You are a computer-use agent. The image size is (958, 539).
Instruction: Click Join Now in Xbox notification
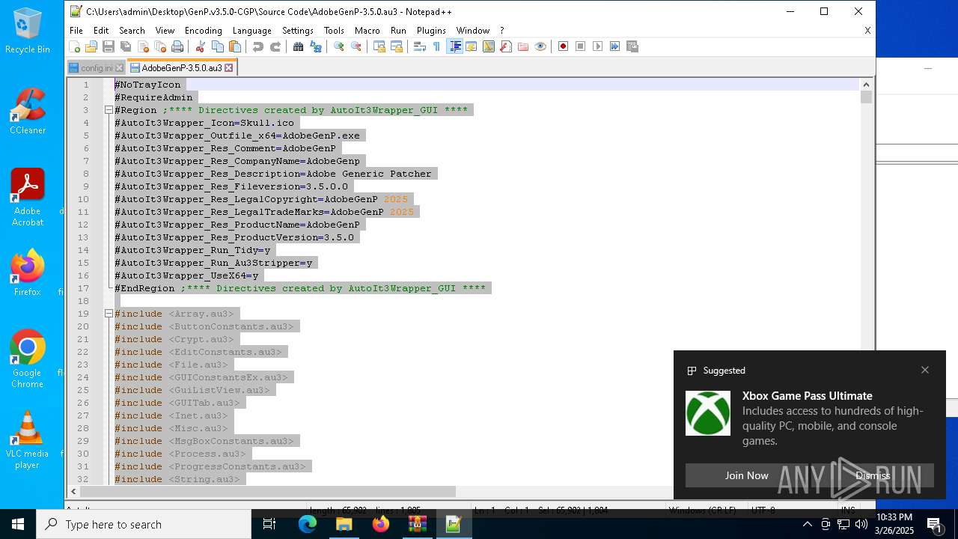[746, 475]
